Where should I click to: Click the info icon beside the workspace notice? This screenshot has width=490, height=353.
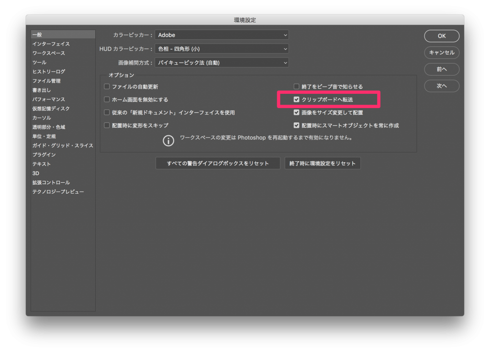[168, 141]
